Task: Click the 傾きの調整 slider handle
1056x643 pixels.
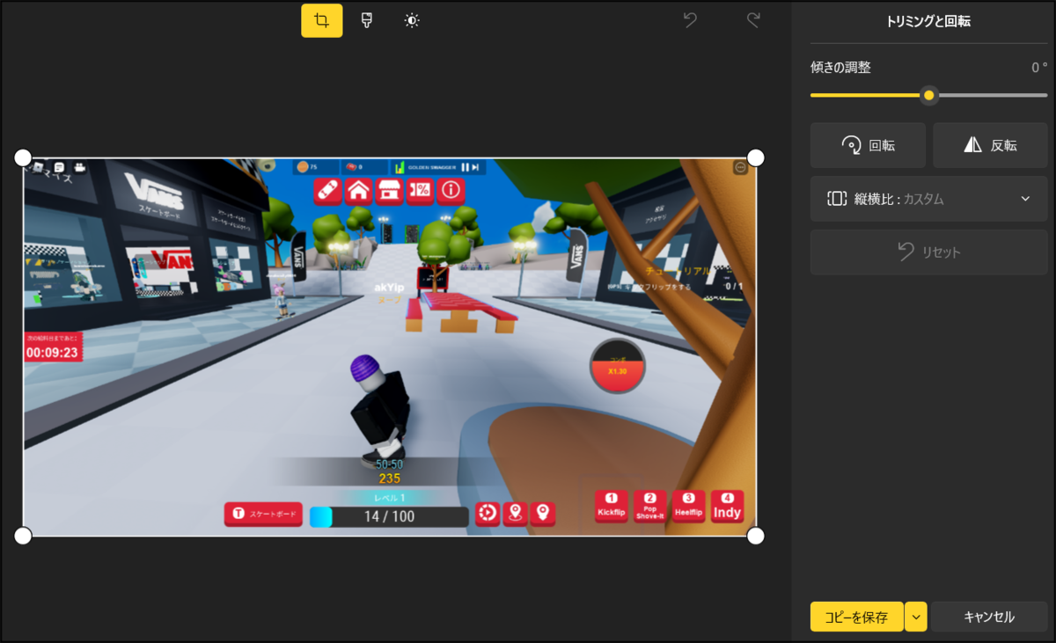Action: 929,95
